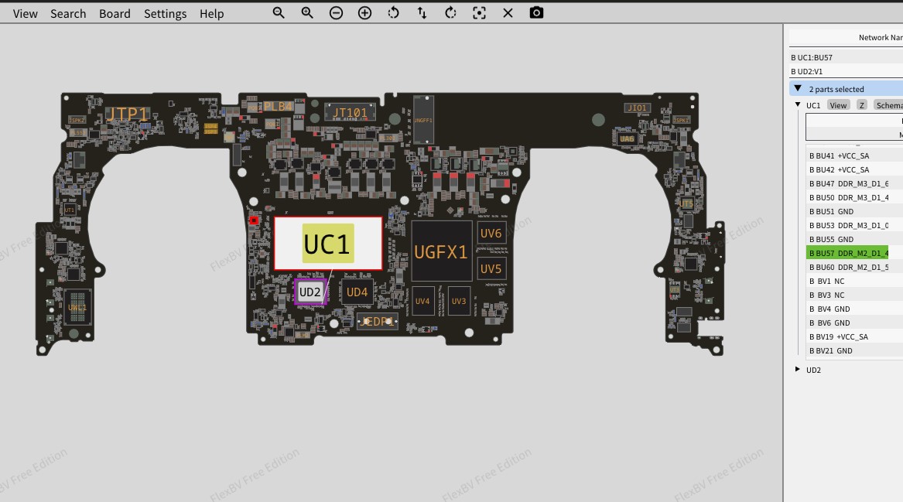The image size is (903, 502).
Task: Select the UWL1 component on board
Action: [77, 307]
